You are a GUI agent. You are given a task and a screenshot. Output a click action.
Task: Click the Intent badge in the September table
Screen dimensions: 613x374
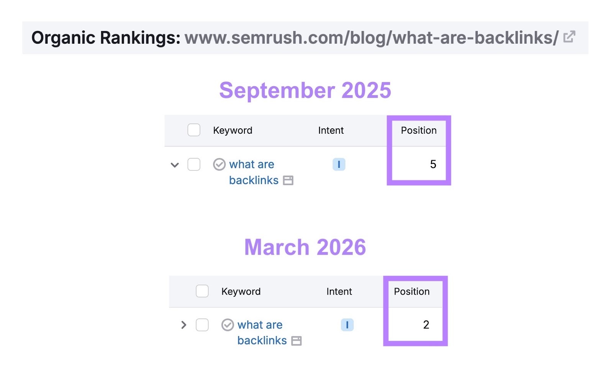(339, 164)
